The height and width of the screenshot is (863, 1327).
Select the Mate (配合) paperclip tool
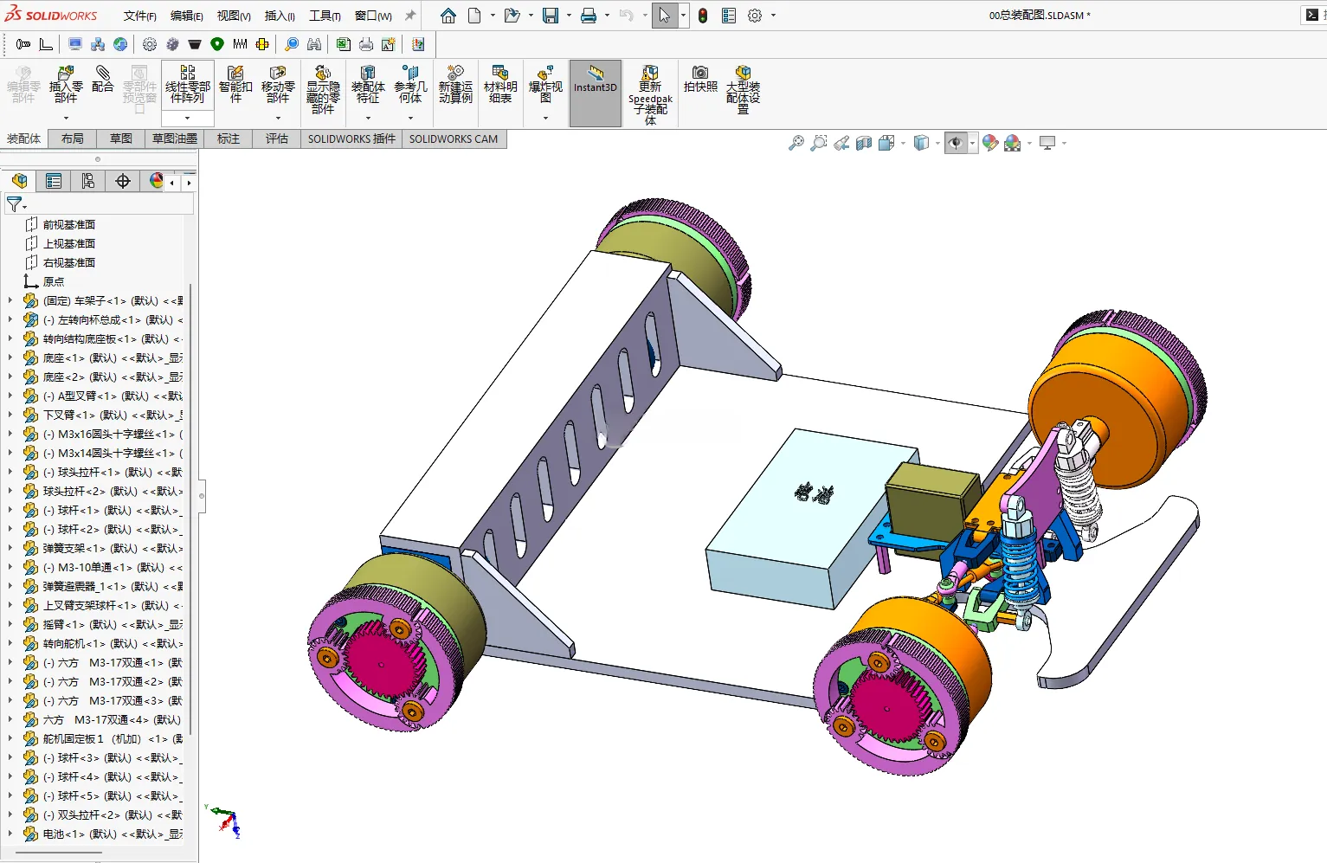(102, 80)
